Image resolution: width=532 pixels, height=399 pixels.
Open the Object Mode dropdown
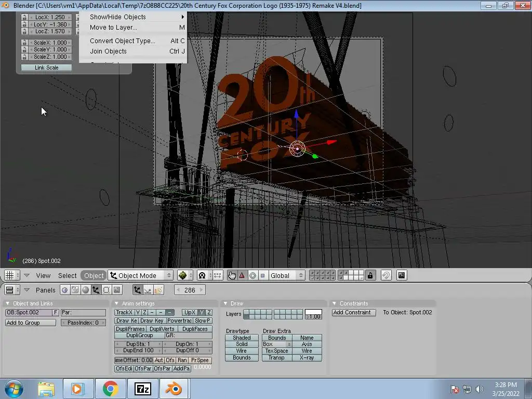[140, 275]
